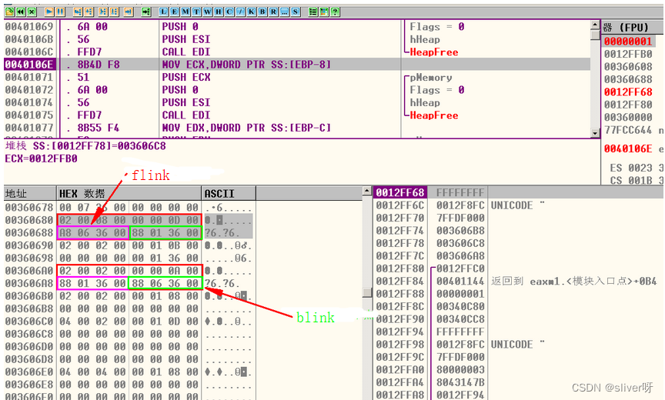
Task: Click dump row address 003606A0
Action: (29, 270)
